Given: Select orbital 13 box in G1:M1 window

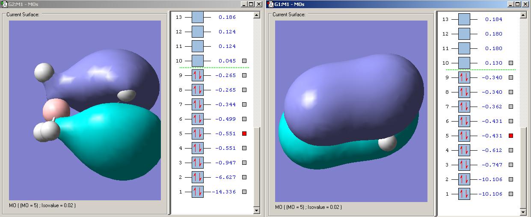Looking at the screenshot, I should pyautogui.click(x=464, y=19).
